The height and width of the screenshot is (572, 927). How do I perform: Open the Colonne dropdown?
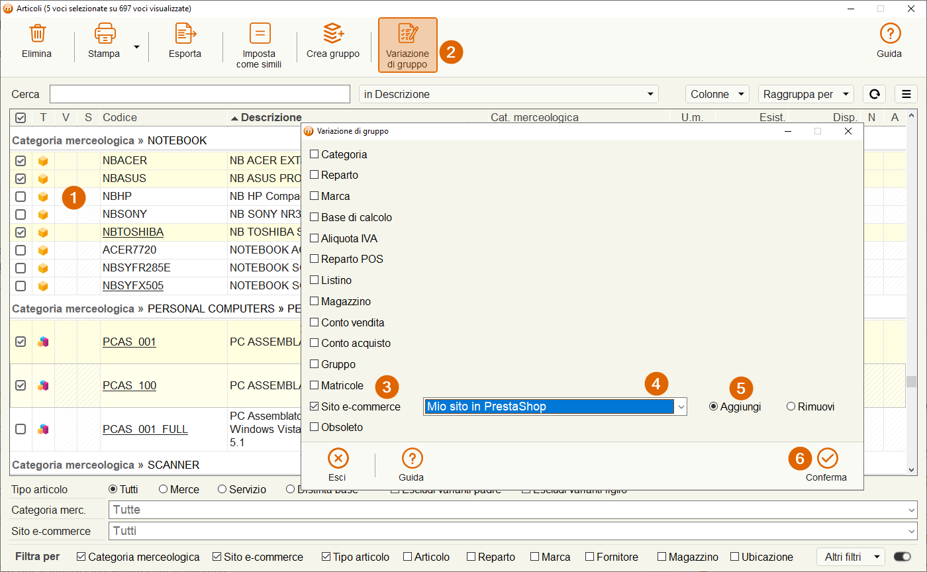pyautogui.click(x=717, y=94)
